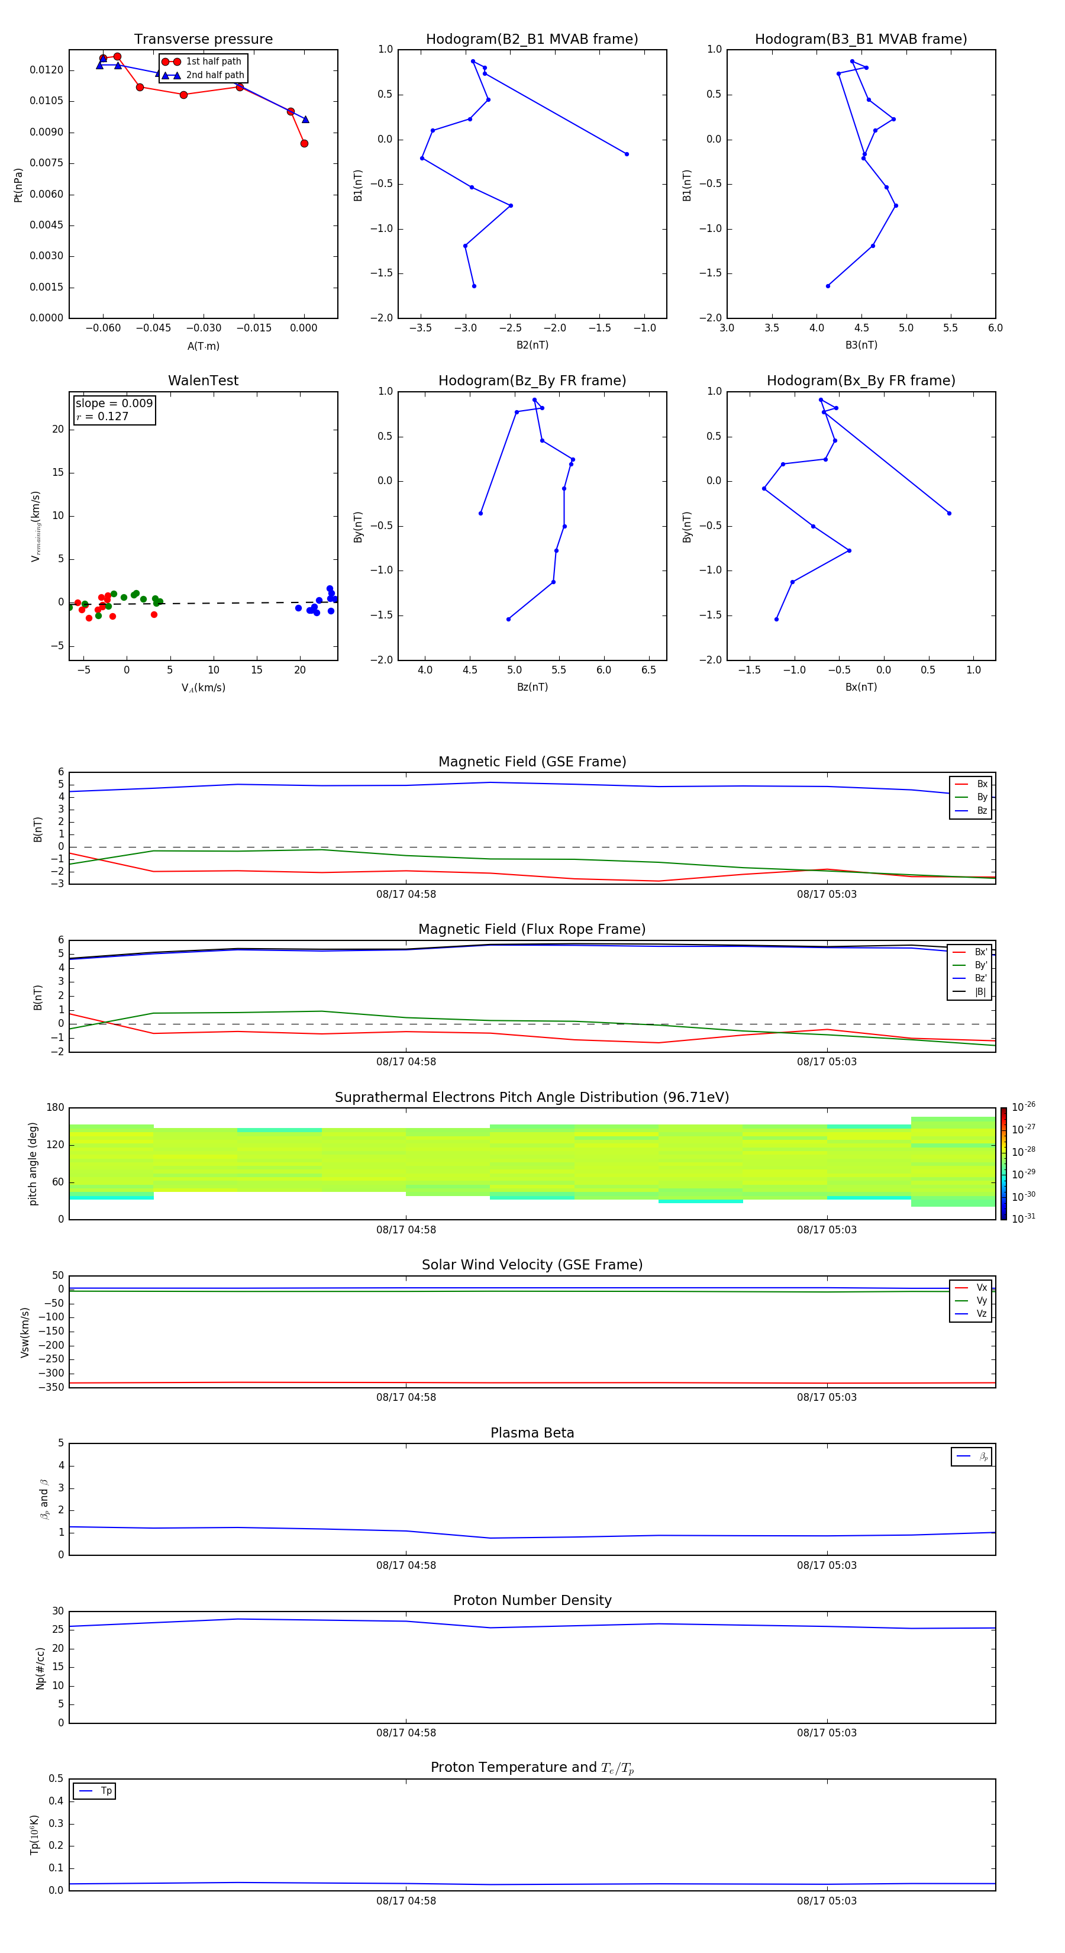The image size is (1065, 1953).
Task: Click the "A(T·m)" x-axis label
Action: tap(203, 346)
